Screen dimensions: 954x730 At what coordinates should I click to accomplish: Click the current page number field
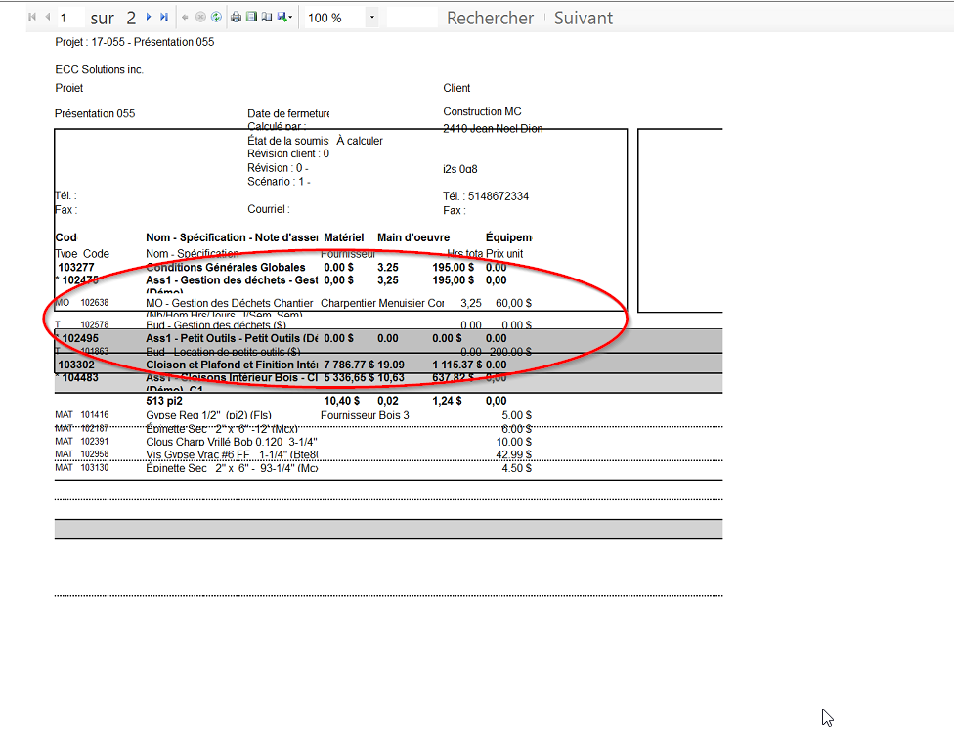[x=68, y=18]
